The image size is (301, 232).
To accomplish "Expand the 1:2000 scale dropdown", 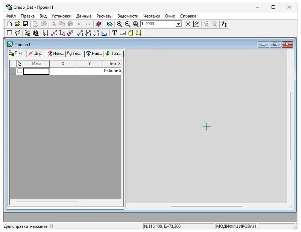I will (x=178, y=24).
